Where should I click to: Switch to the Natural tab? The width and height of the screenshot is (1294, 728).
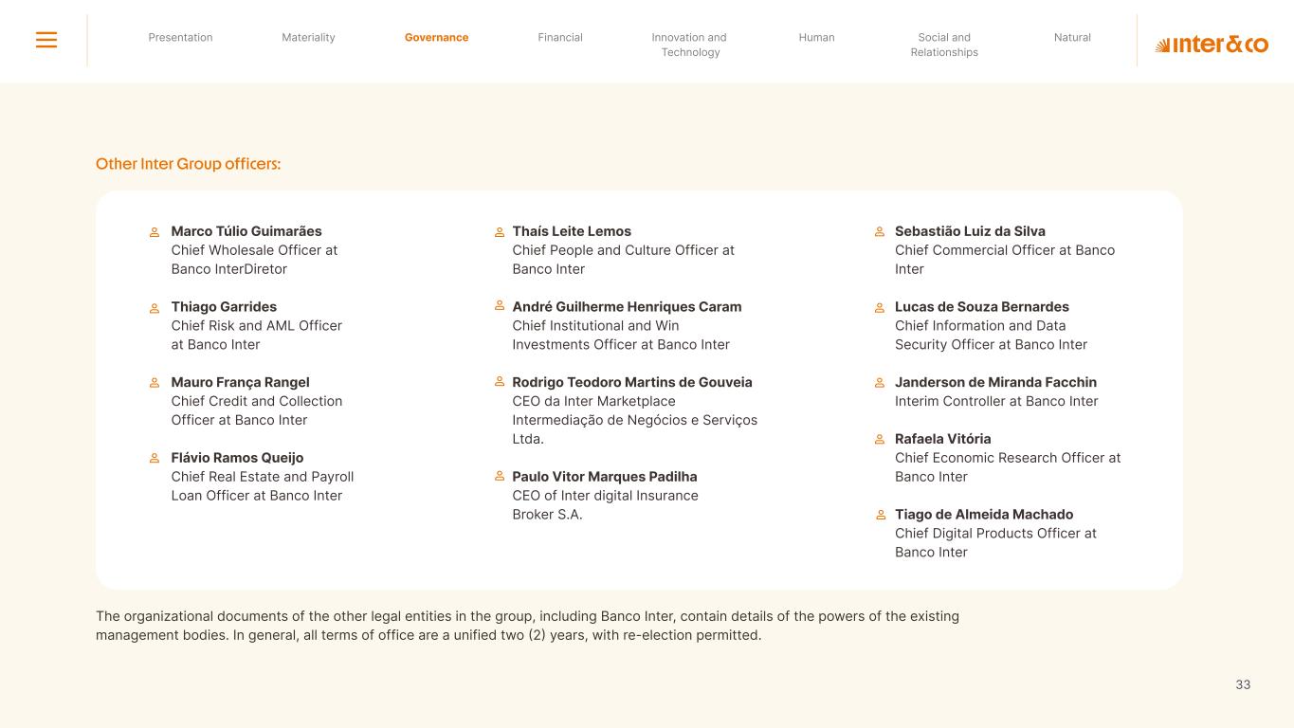[x=1072, y=38]
